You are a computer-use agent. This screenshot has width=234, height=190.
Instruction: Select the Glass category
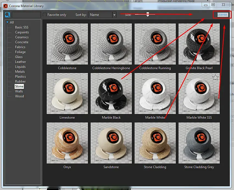(19, 57)
